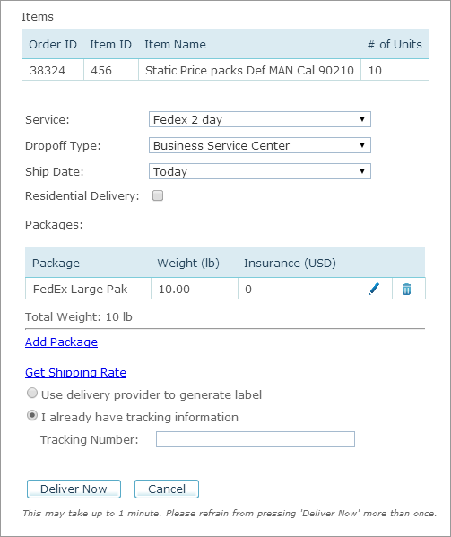This screenshot has height=537, width=451.
Task: Click Order ID cell 38324
Action: click(53, 70)
